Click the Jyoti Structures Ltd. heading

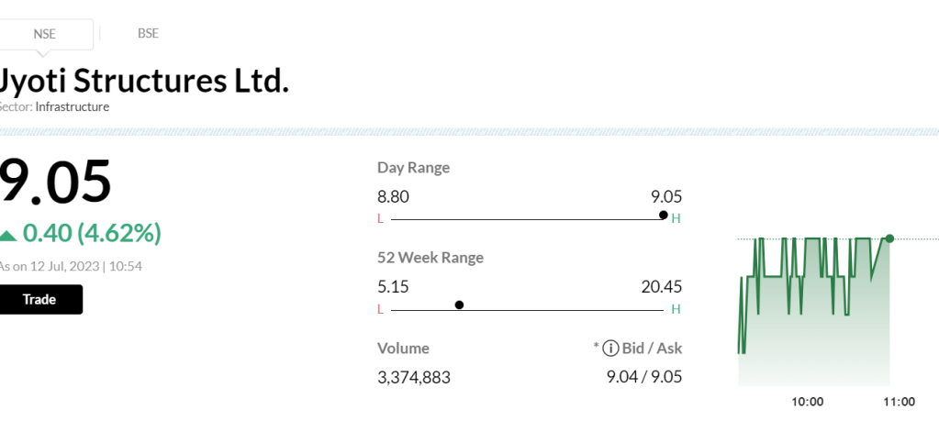[144, 81]
